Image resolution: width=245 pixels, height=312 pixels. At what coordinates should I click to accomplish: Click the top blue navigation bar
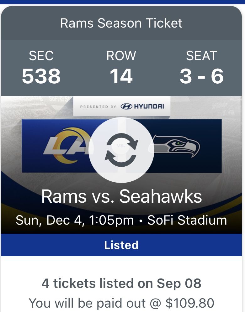(x=122, y=2)
